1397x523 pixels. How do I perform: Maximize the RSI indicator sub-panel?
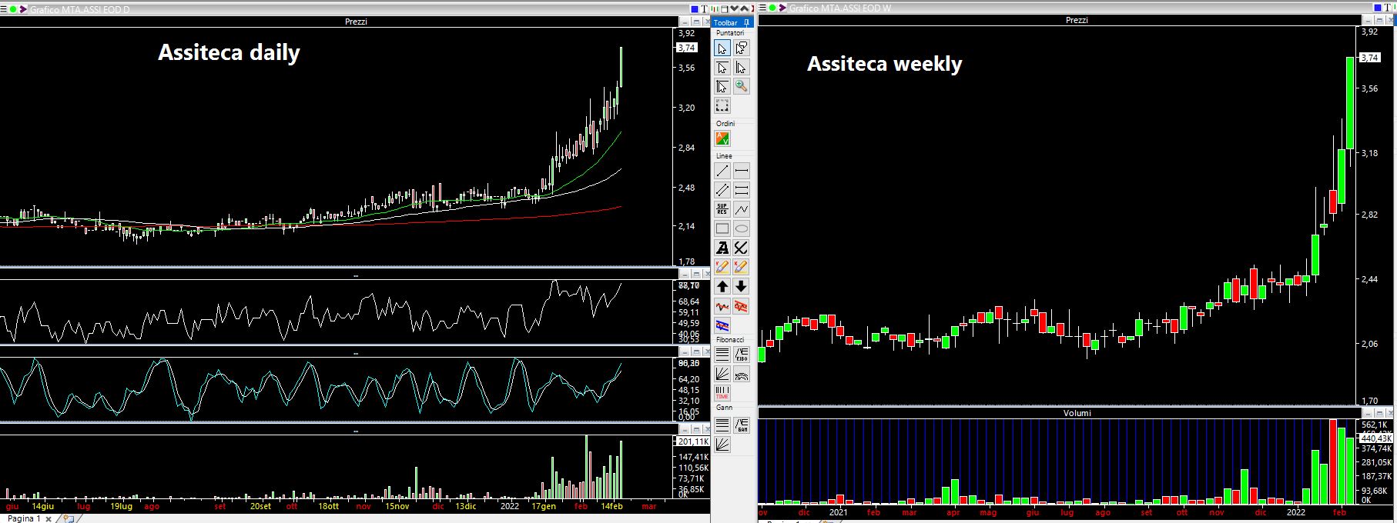point(696,274)
